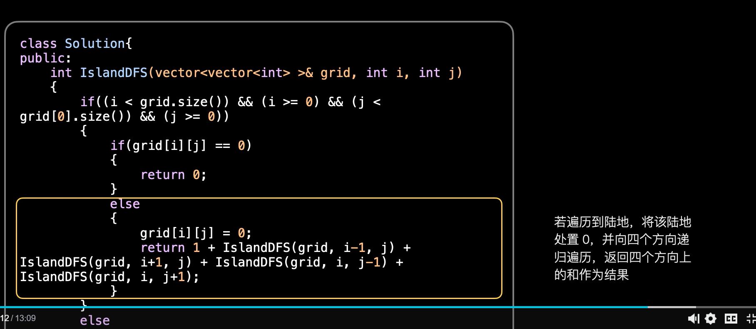Click the 'IslandDFS(grid, i, j+1);' line

(109, 277)
